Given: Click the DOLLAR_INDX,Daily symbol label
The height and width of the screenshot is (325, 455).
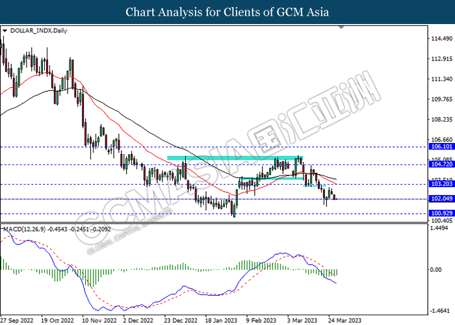Looking at the screenshot, I should [x=38, y=31].
